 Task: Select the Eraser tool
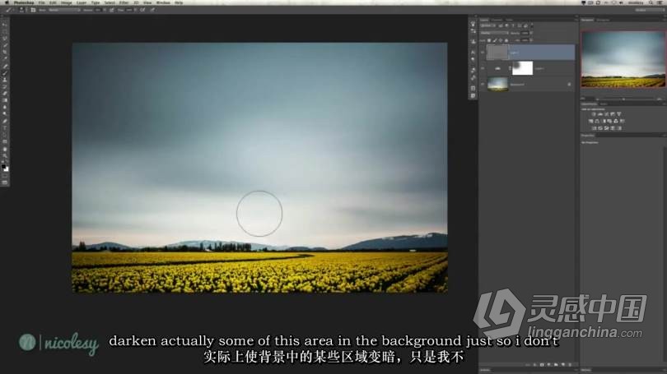pyautogui.click(x=5, y=94)
